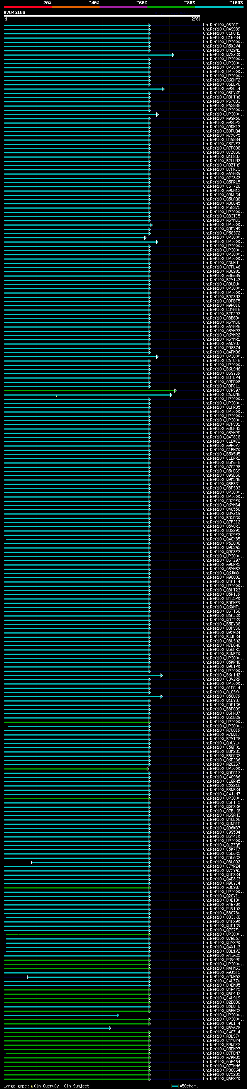Image resolution: width=247 pixels, height=1089 pixels.
Task: Click the white query sequence ruler bar
Action: tap(102, 16)
